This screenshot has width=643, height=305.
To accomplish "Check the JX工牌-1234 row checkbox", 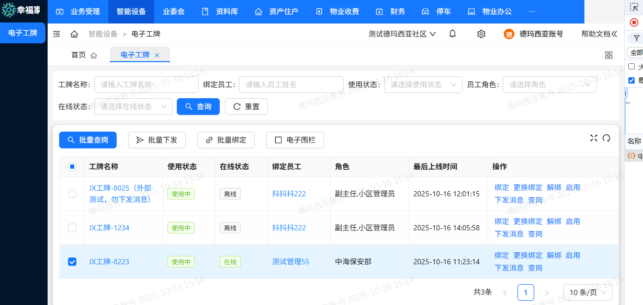I will [x=72, y=228].
